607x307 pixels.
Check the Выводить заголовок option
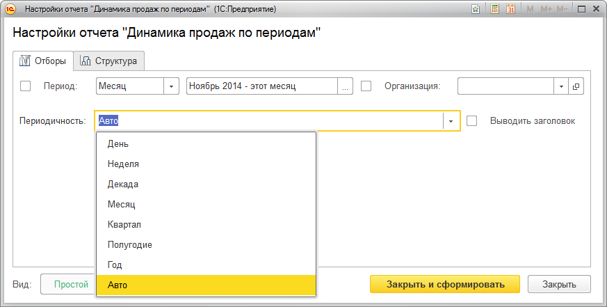pos(472,120)
